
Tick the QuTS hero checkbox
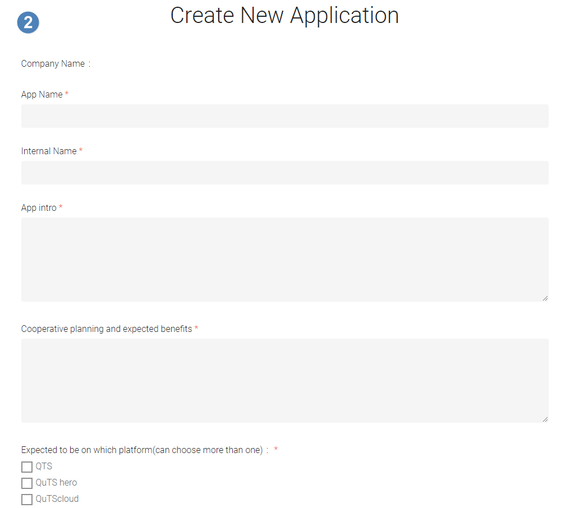pos(27,483)
